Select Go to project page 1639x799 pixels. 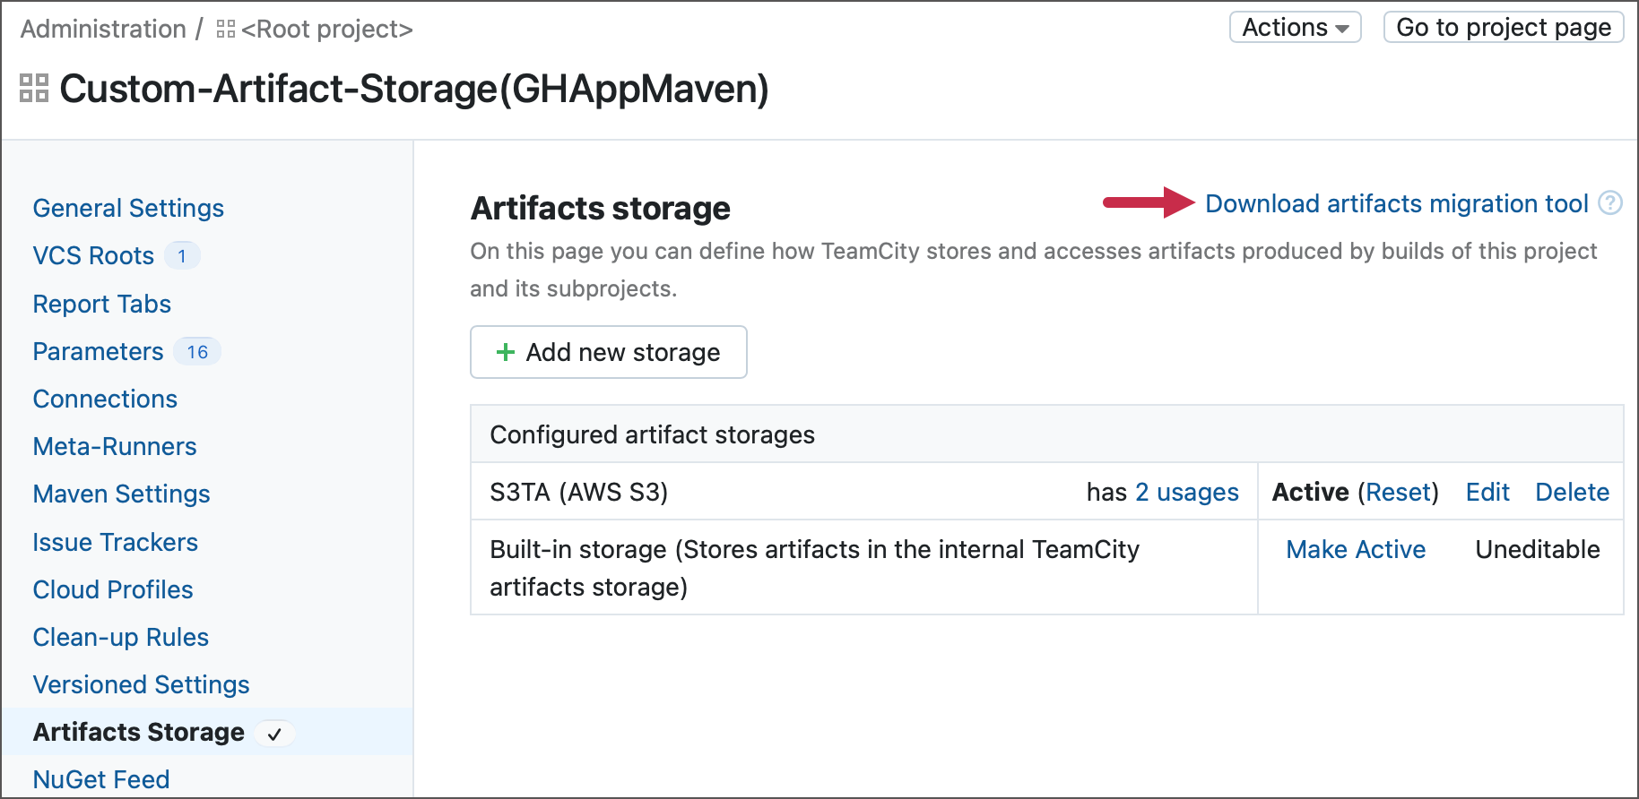(1503, 27)
